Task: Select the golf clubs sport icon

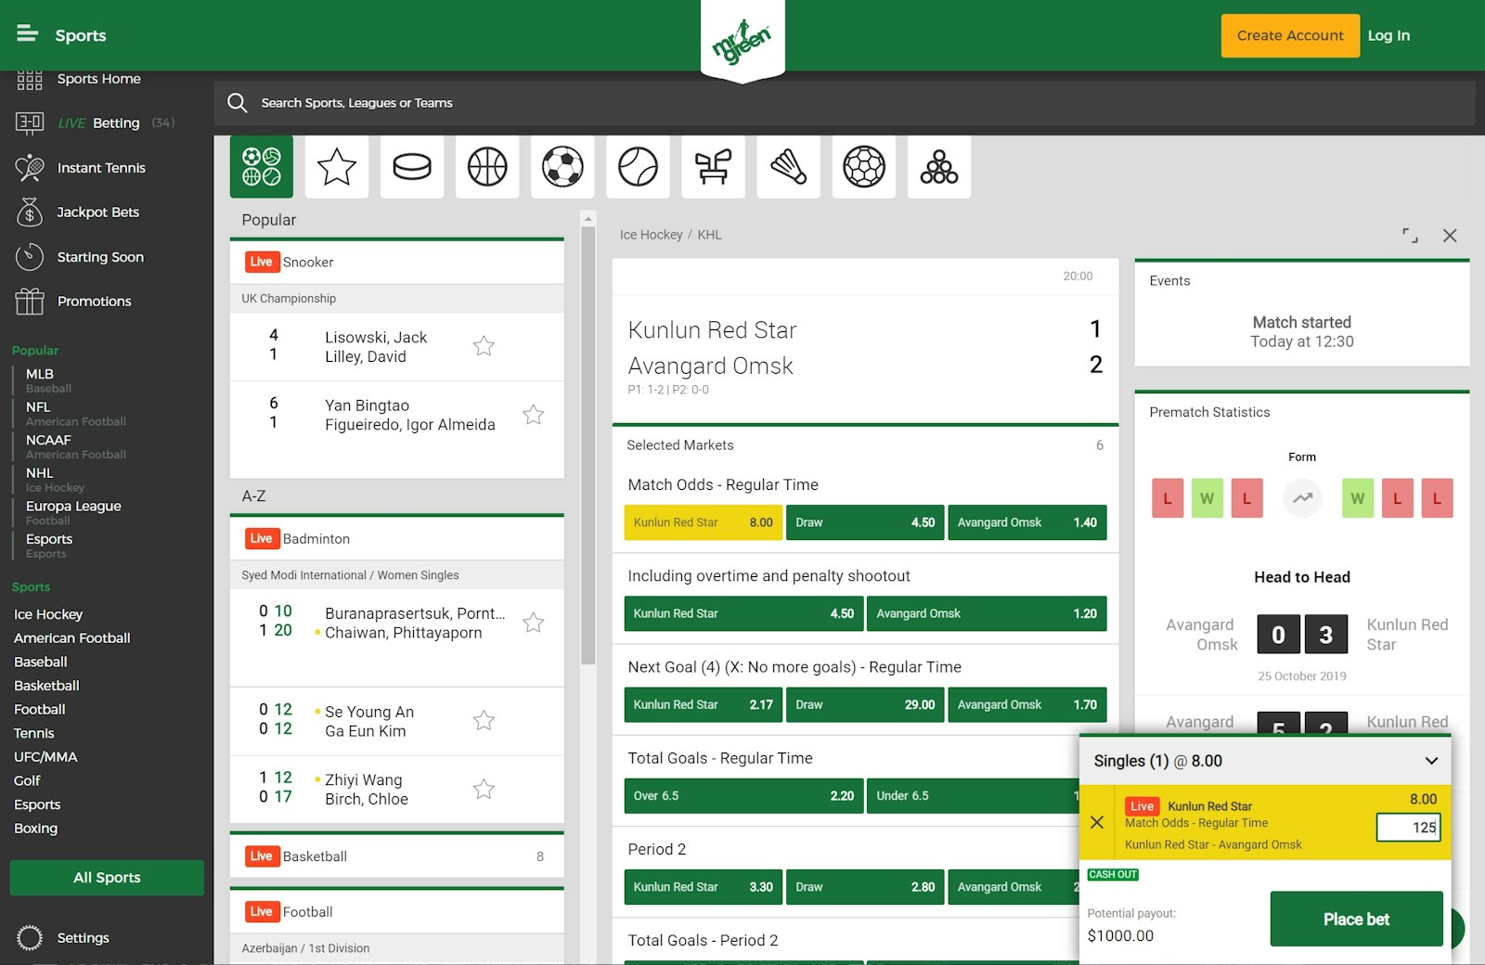Action: 713,167
